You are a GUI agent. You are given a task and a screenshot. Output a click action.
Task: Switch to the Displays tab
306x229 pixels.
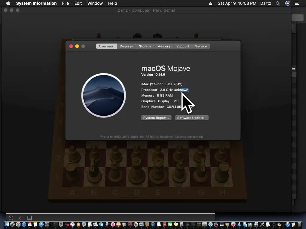126,46
